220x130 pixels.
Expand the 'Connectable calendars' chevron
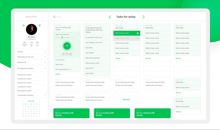[45, 95]
